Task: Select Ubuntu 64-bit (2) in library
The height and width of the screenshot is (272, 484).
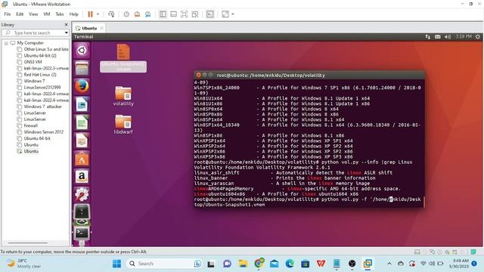Action: [37, 55]
